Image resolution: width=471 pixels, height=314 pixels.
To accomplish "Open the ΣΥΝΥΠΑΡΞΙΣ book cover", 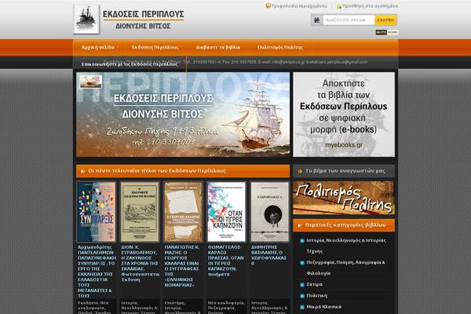I will coord(96,211).
